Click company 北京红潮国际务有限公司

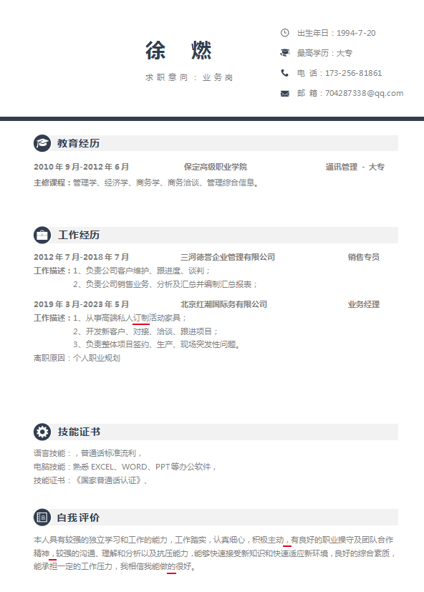click(x=223, y=304)
